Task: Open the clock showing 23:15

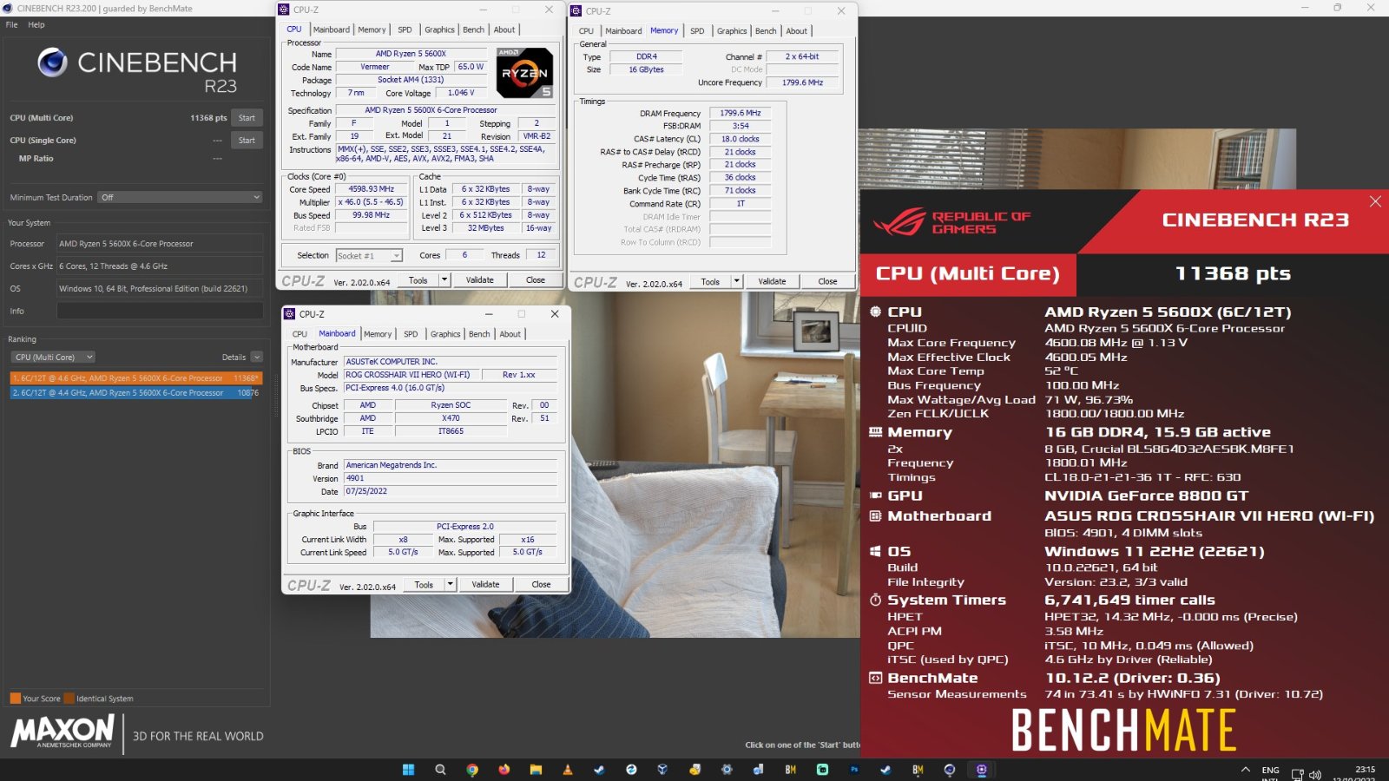Action: 1365,769
